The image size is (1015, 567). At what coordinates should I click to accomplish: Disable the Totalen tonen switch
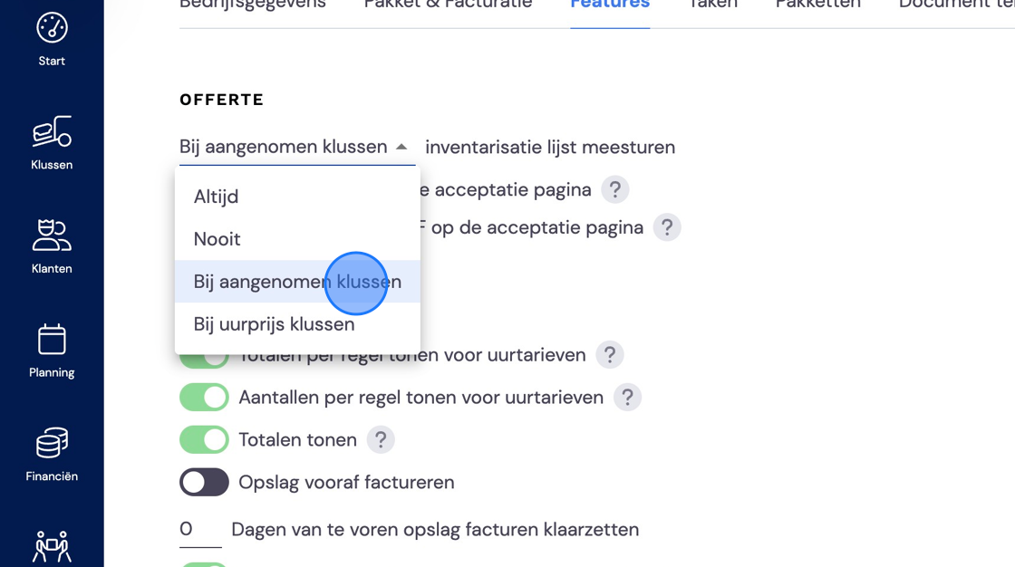tap(204, 440)
